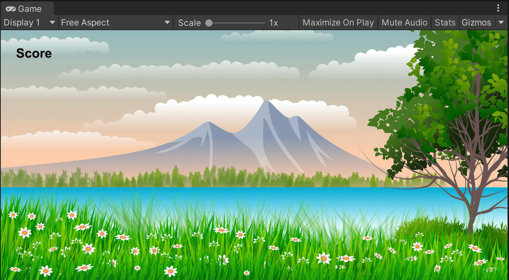Click the Maximize On Play icon
This screenshot has height=280, width=509.
[x=338, y=22]
